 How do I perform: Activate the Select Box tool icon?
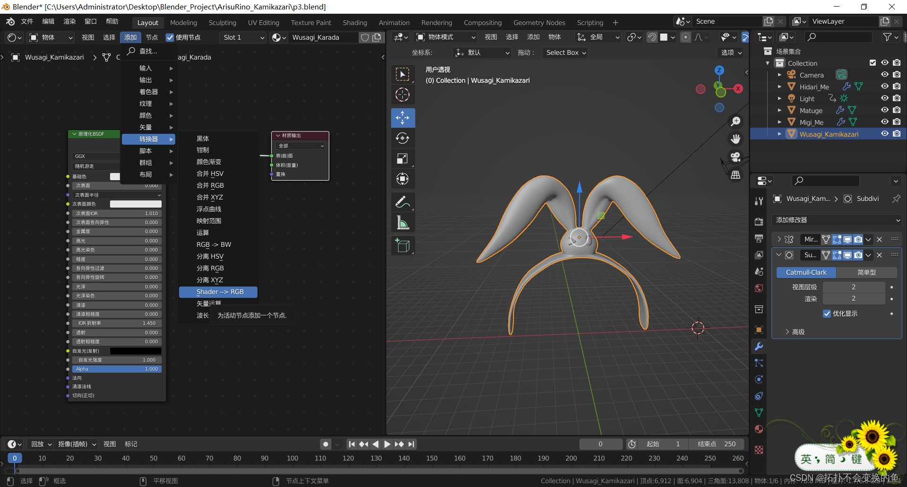pos(402,74)
